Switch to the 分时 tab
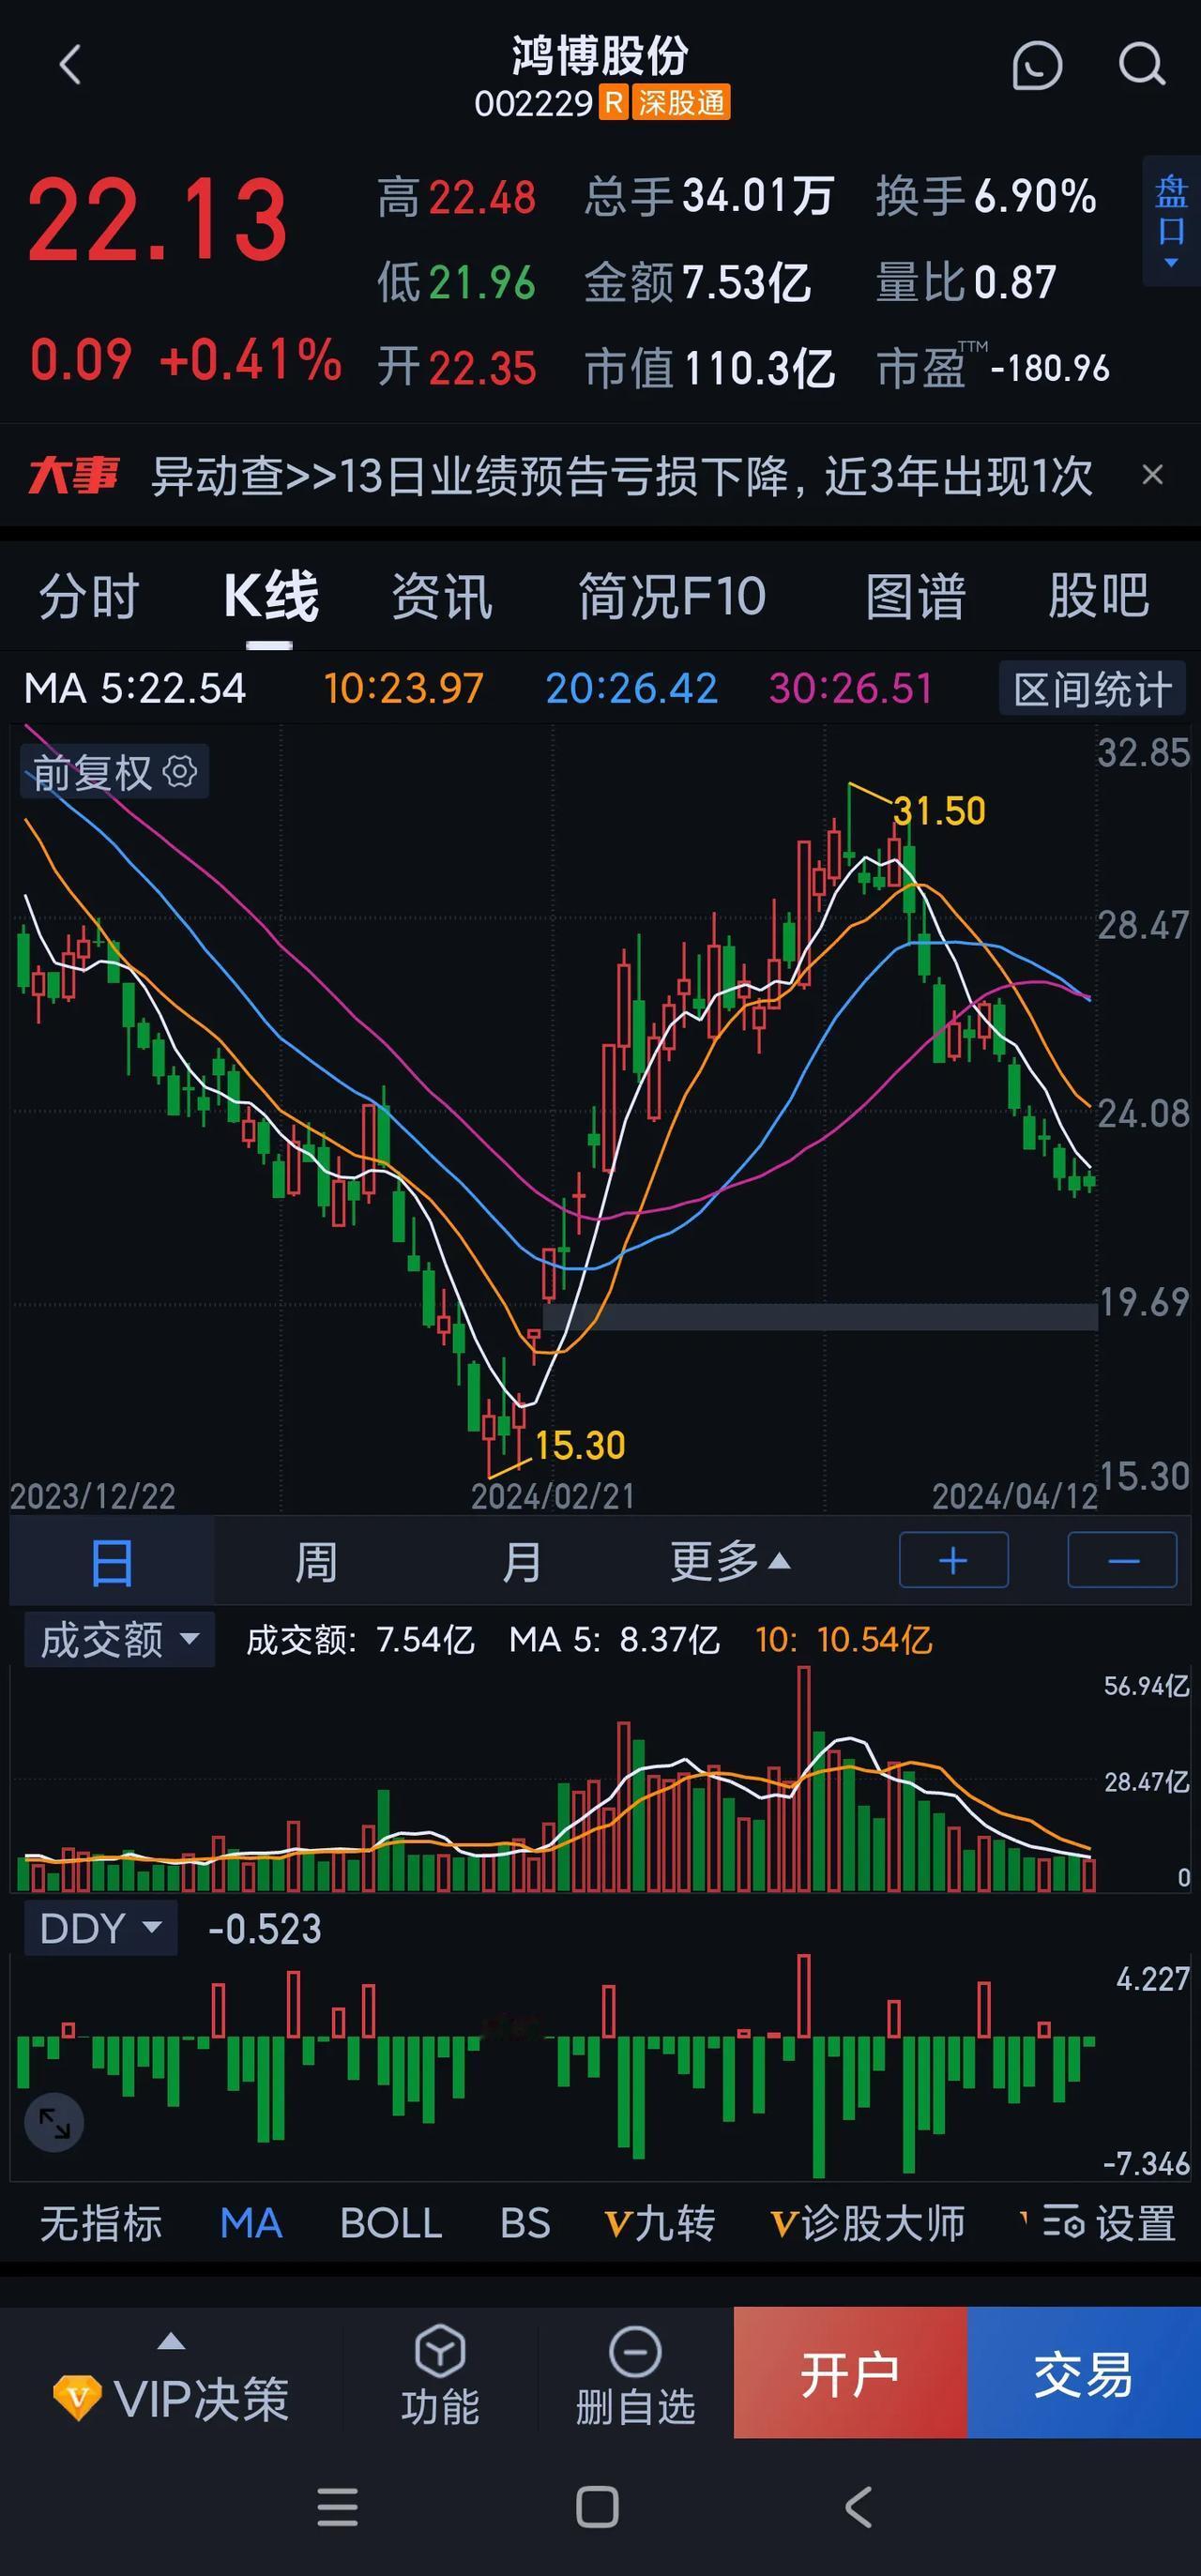Image resolution: width=1201 pixels, height=2576 pixels. (x=89, y=597)
